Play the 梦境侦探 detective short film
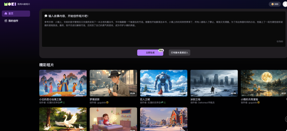The height and width of the screenshot is (131, 287). (x=113, y=83)
